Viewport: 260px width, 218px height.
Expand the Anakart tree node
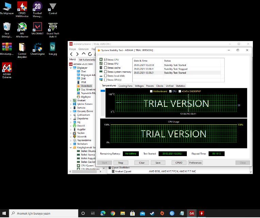click(71, 101)
